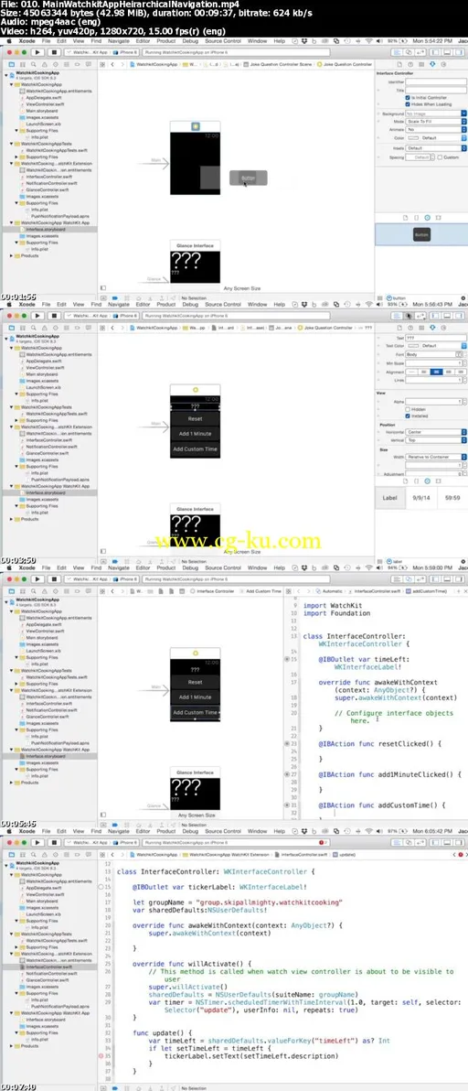
Task: Expand Products folder in 00:01:55 frame navigator
Action: click(11, 255)
